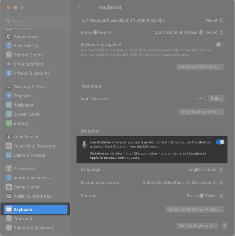
Task: Click the Game Center label
Action: (27, 187)
